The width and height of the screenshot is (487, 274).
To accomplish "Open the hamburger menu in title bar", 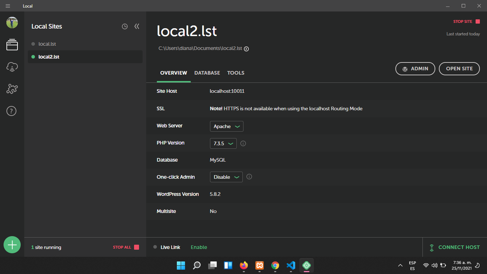I will pyautogui.click(x=8, y=6).
